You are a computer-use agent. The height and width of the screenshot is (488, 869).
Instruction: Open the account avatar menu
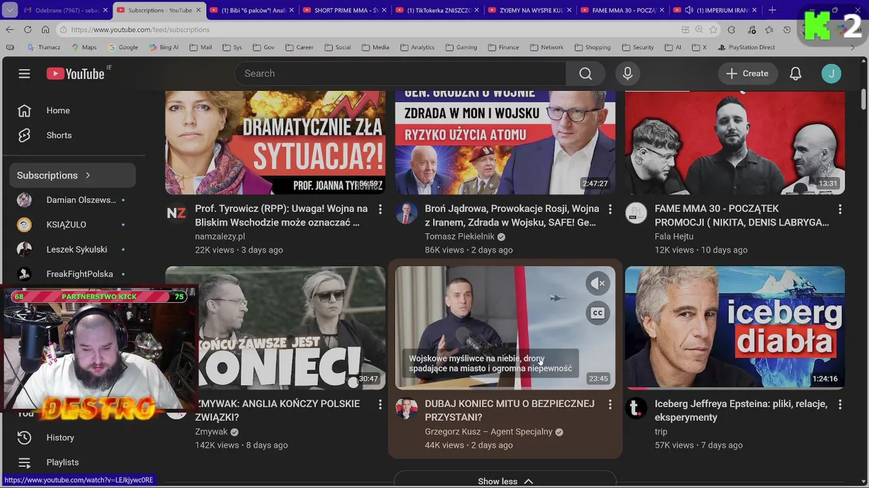coord(831,73)
